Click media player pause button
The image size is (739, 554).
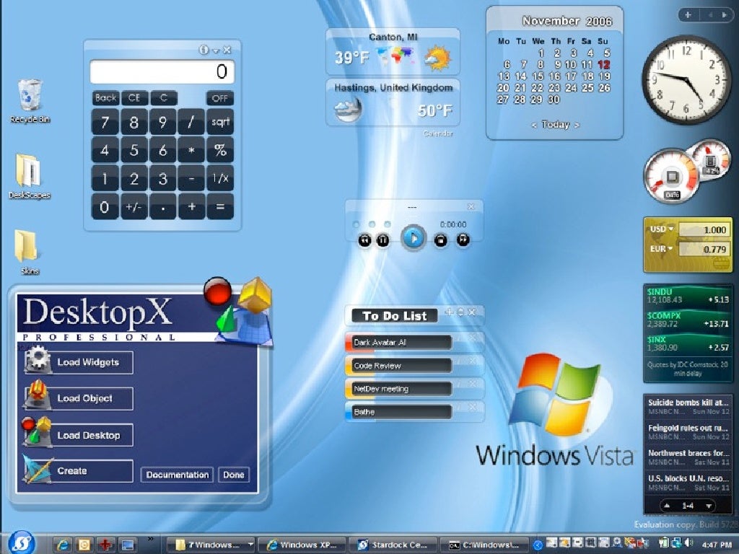click(382, 240)
